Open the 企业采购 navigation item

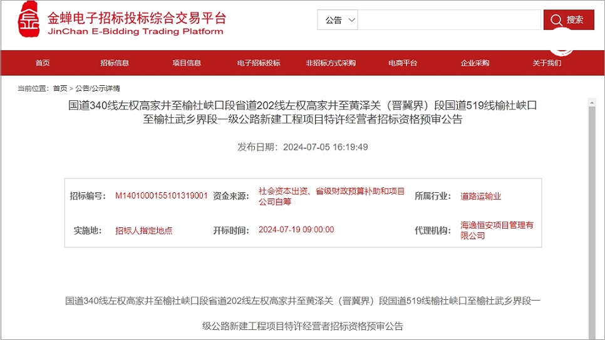pyautogui.click(x=475, y=63)
